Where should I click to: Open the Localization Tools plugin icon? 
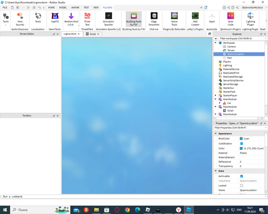click(x=38, y=18)
